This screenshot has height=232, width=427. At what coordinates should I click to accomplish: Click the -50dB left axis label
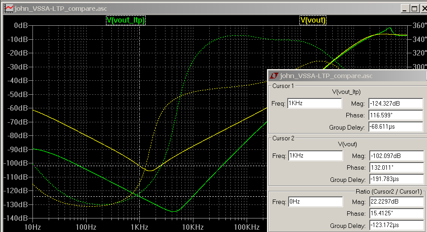(18, 94)
